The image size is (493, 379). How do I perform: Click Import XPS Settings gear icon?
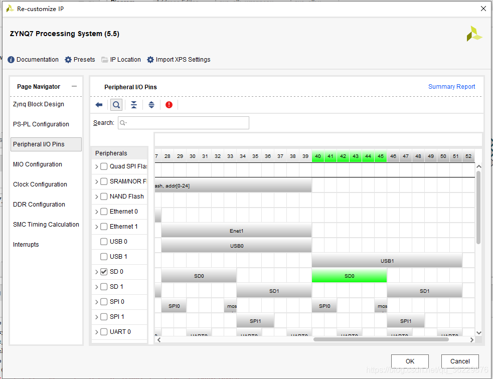(150, 60)
